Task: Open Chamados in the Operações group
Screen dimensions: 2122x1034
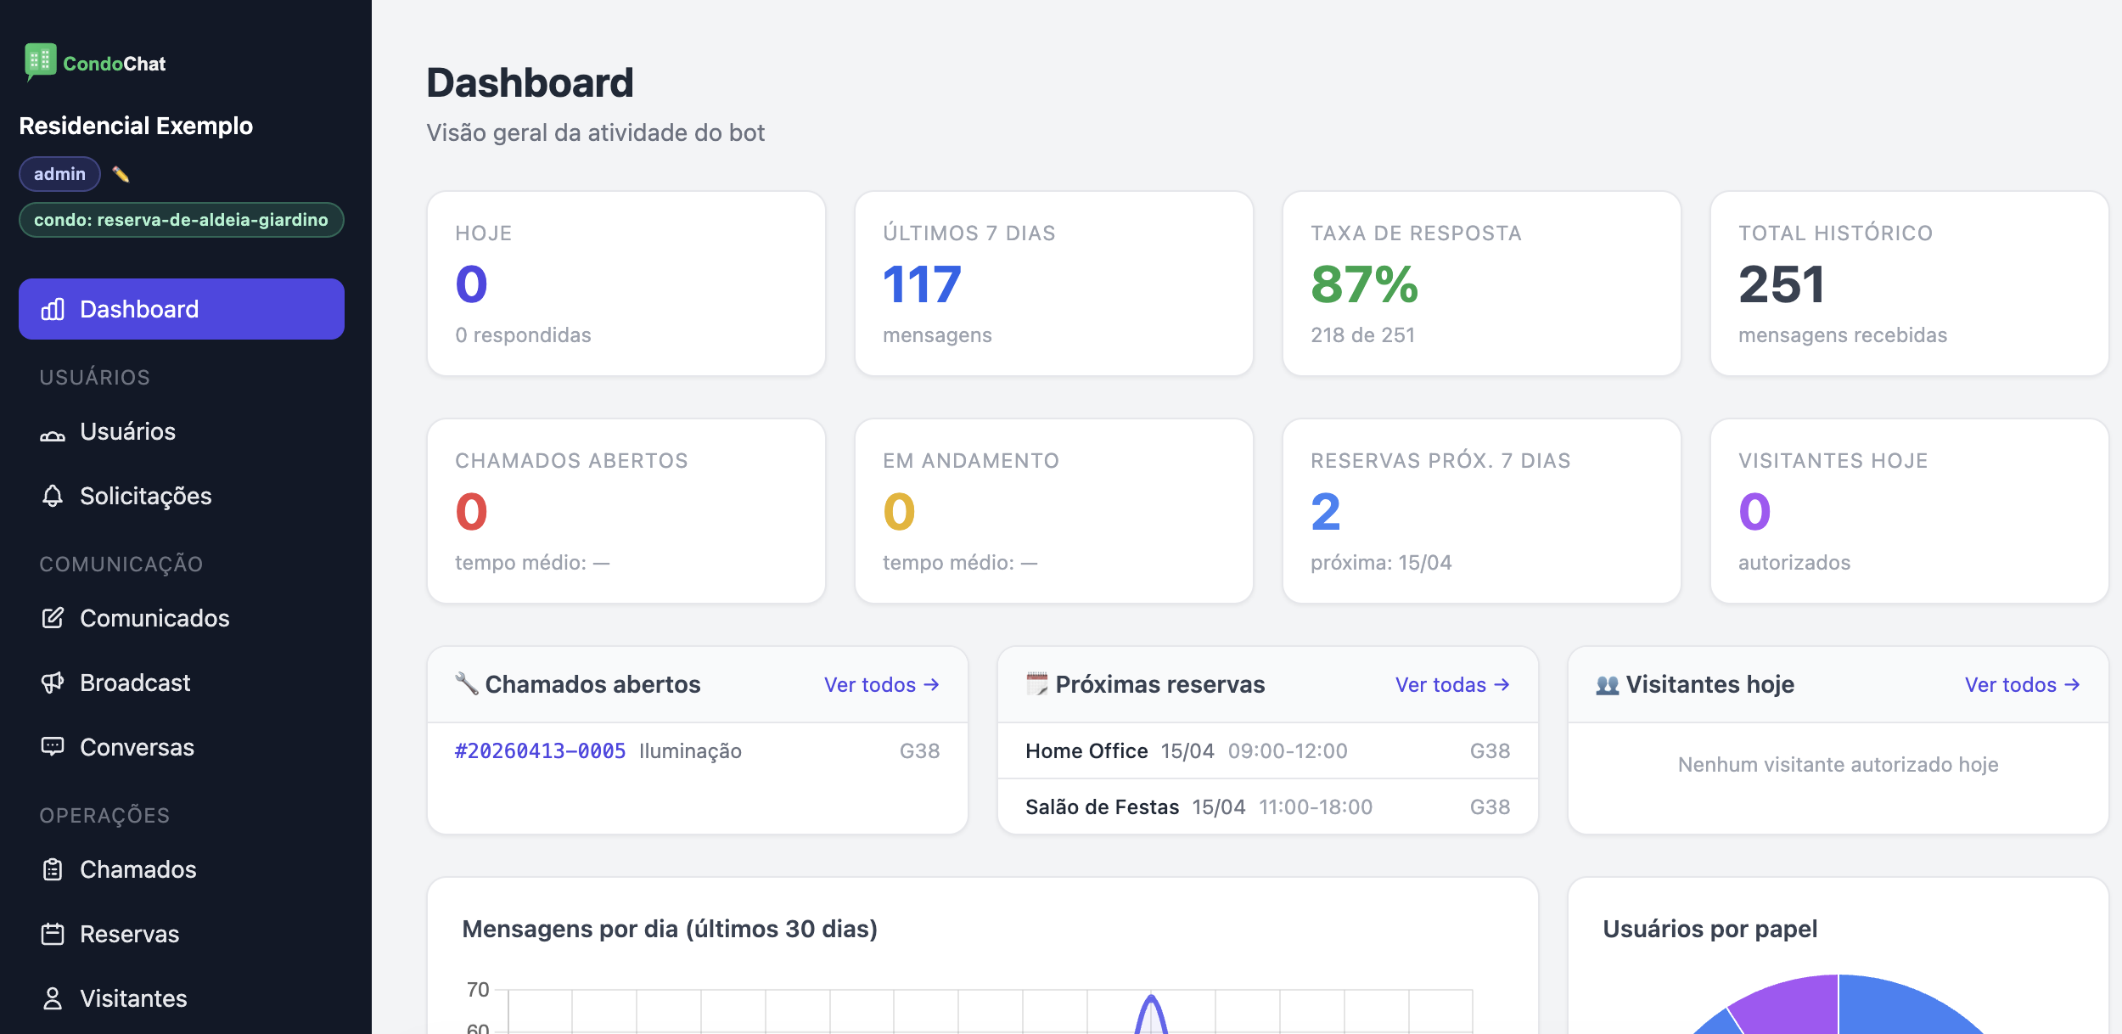Action: 182,869
